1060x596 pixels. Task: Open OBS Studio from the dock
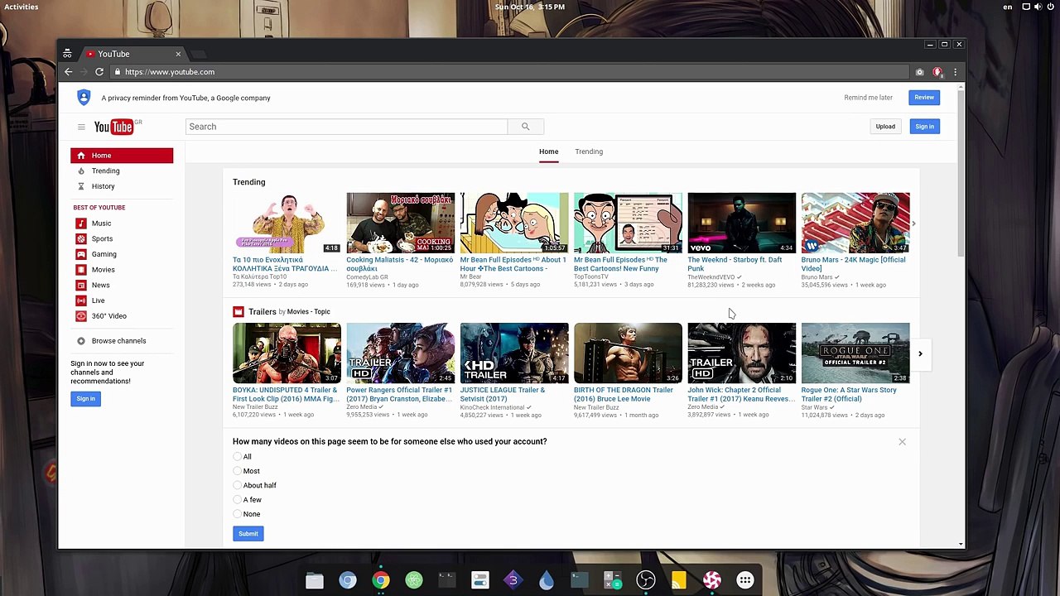[x=646, y=580]
